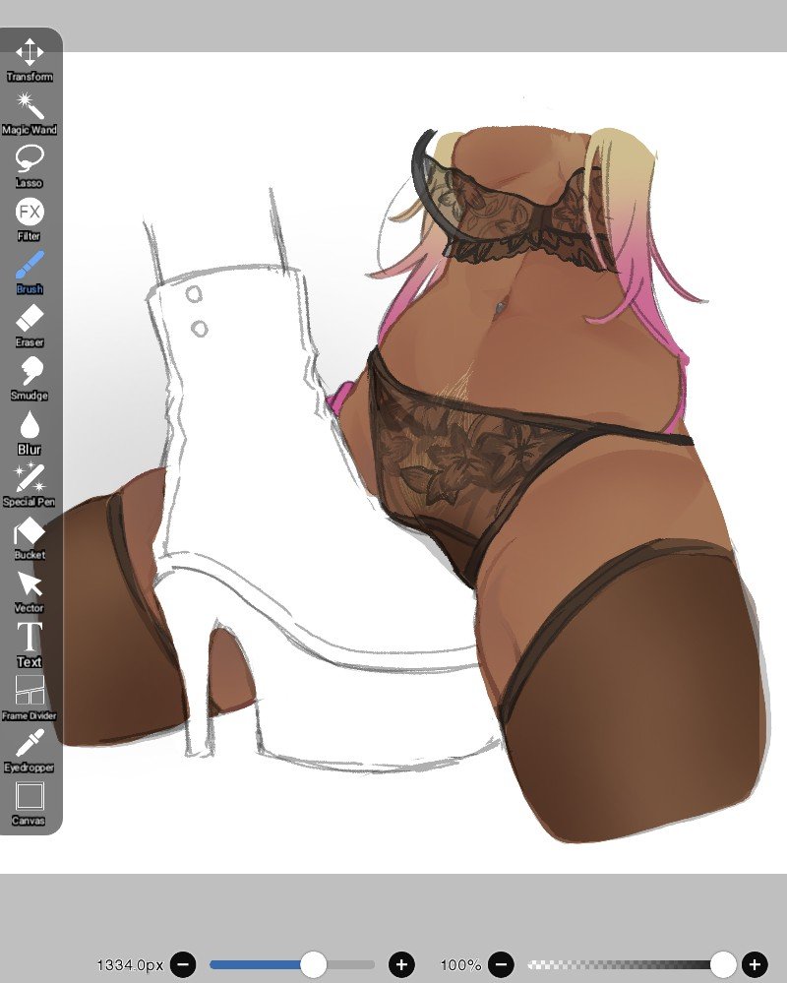Increase opacity with plus button

(755, 963)
